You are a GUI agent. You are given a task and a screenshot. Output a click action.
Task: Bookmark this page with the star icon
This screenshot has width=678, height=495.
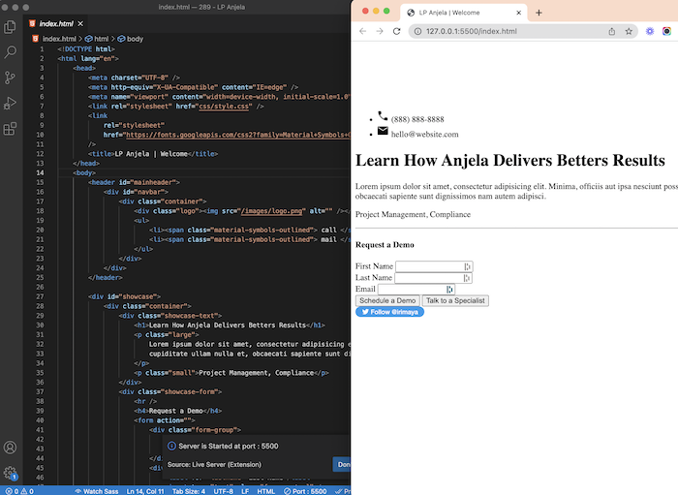point(629,31)
